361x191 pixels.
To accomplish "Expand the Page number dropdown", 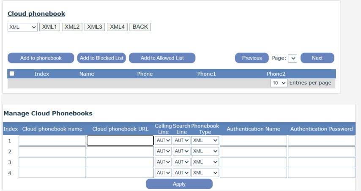I will 293,58.
